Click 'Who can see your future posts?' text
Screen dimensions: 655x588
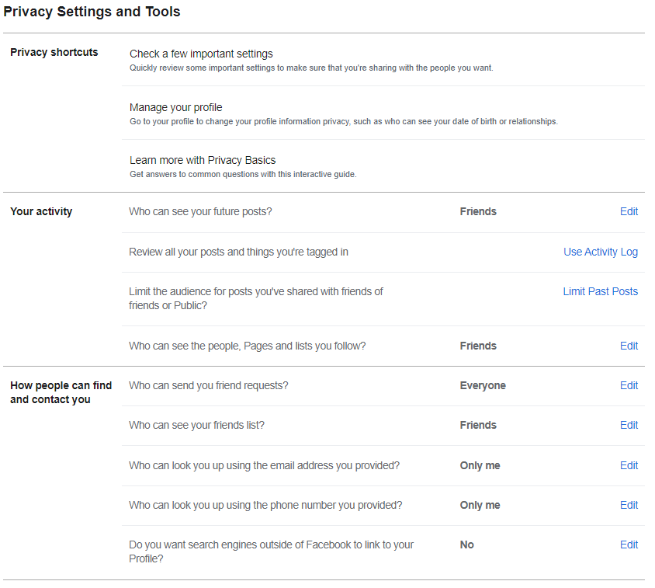click(x=200, y=211)
